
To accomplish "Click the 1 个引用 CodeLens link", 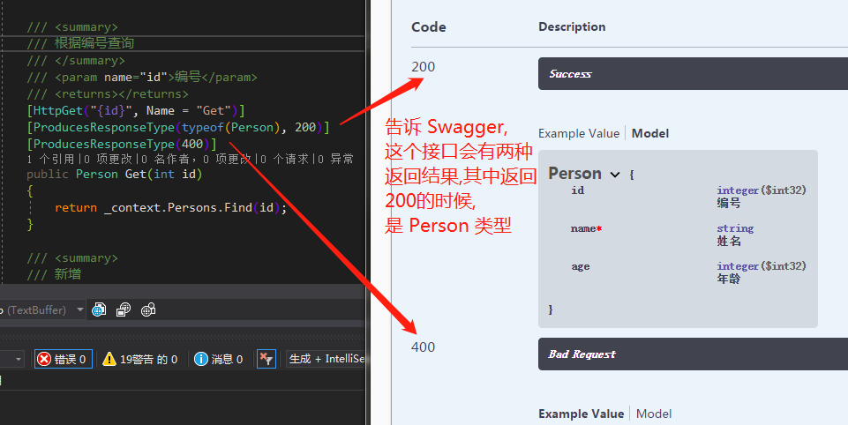I will click(x=49, y=159).
